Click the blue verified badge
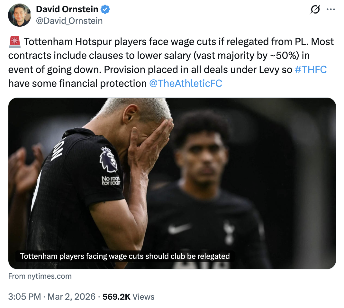Viewport: 344px width, 308px height. 105,10
